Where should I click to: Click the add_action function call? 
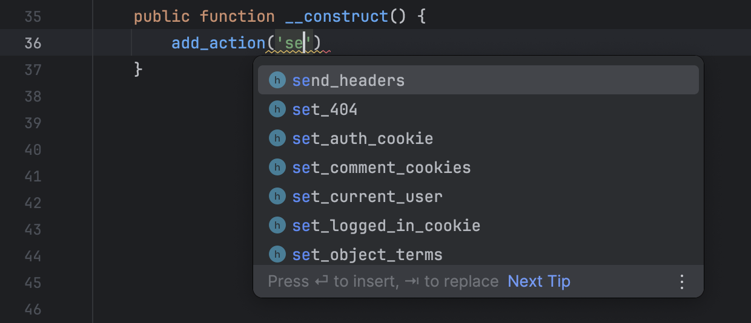tap(218, 43)
